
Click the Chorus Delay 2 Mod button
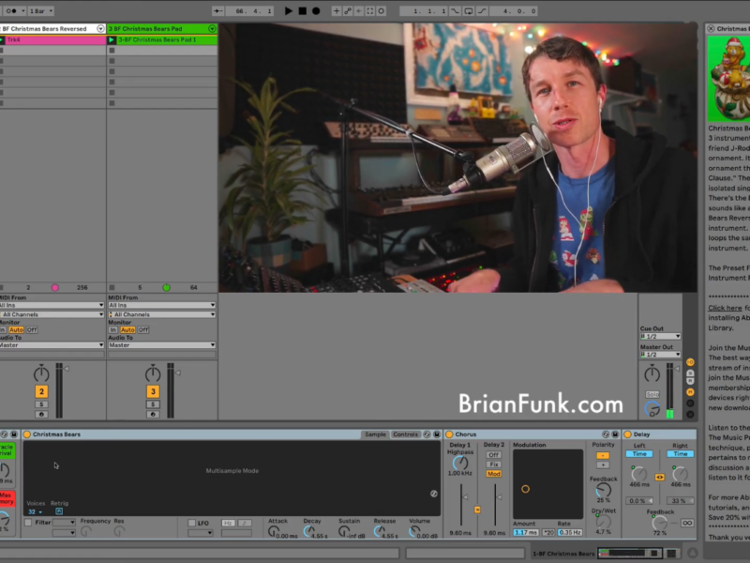493,474
